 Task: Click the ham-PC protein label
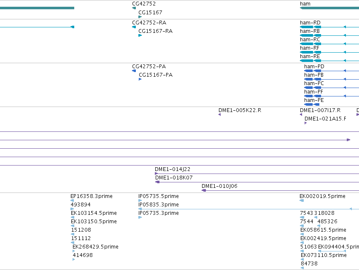click(x=314, y=83)
